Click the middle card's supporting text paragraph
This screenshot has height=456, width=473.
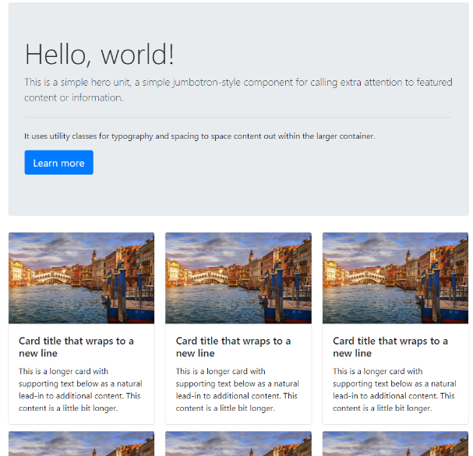(x=238, y=390)
